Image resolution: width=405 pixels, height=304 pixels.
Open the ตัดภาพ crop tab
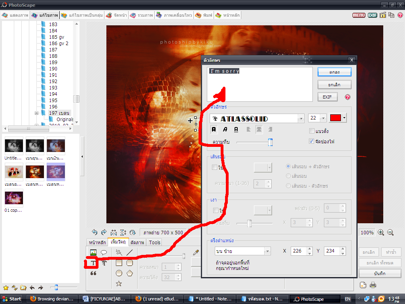(x=137, y=243)
